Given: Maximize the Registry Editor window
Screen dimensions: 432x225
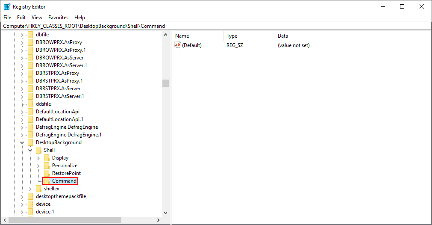Looking at the screenshot, I should [x=402, y=6].
